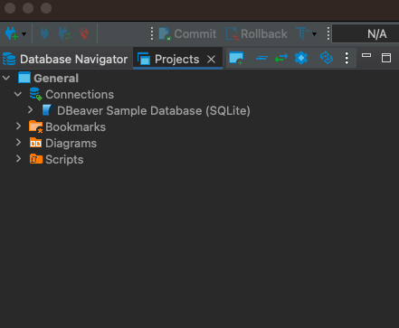399x328 pixels.
Task: Close the Projects tab
Action: click(212, 60)
